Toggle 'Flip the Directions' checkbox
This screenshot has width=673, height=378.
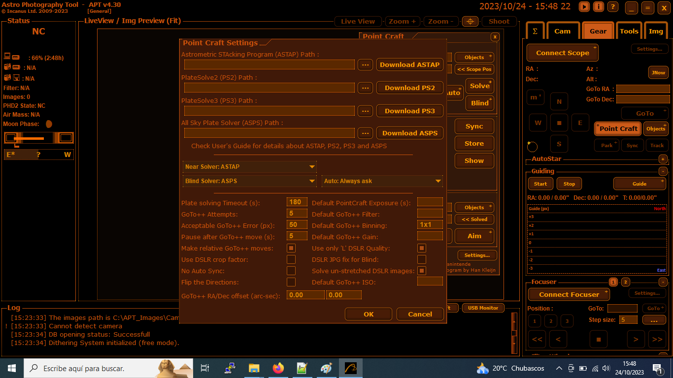291,282
